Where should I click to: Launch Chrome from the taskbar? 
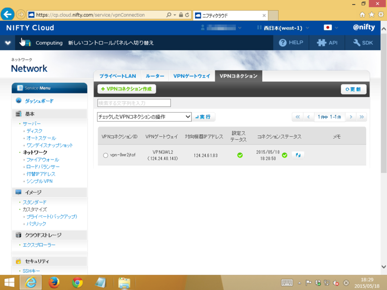(x=77, y=282)
